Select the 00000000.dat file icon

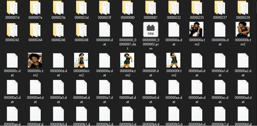104,29
